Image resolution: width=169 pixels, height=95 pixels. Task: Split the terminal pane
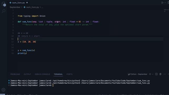[156, 74]
